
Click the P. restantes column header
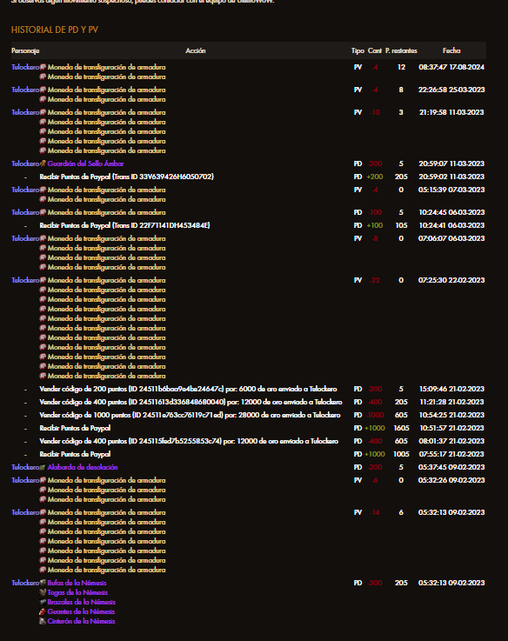(401, 50)
